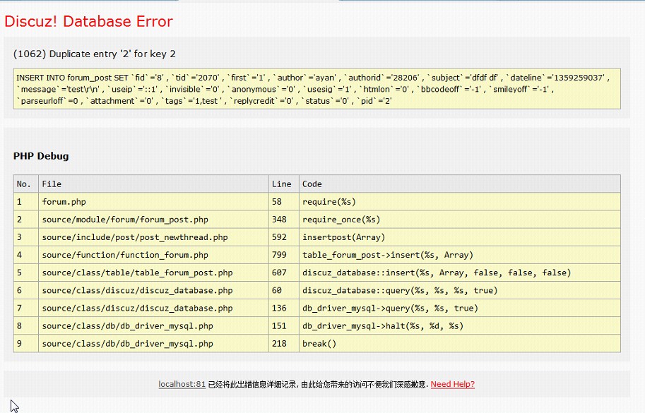
Task: Select source/include/post/post_newthread.php cell
Action: coord(153,237)
